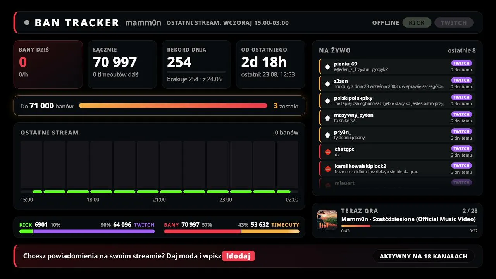
Task: Click the timeout stopwatch icon beside pieniu_69
Action: (x=327, y=67)
